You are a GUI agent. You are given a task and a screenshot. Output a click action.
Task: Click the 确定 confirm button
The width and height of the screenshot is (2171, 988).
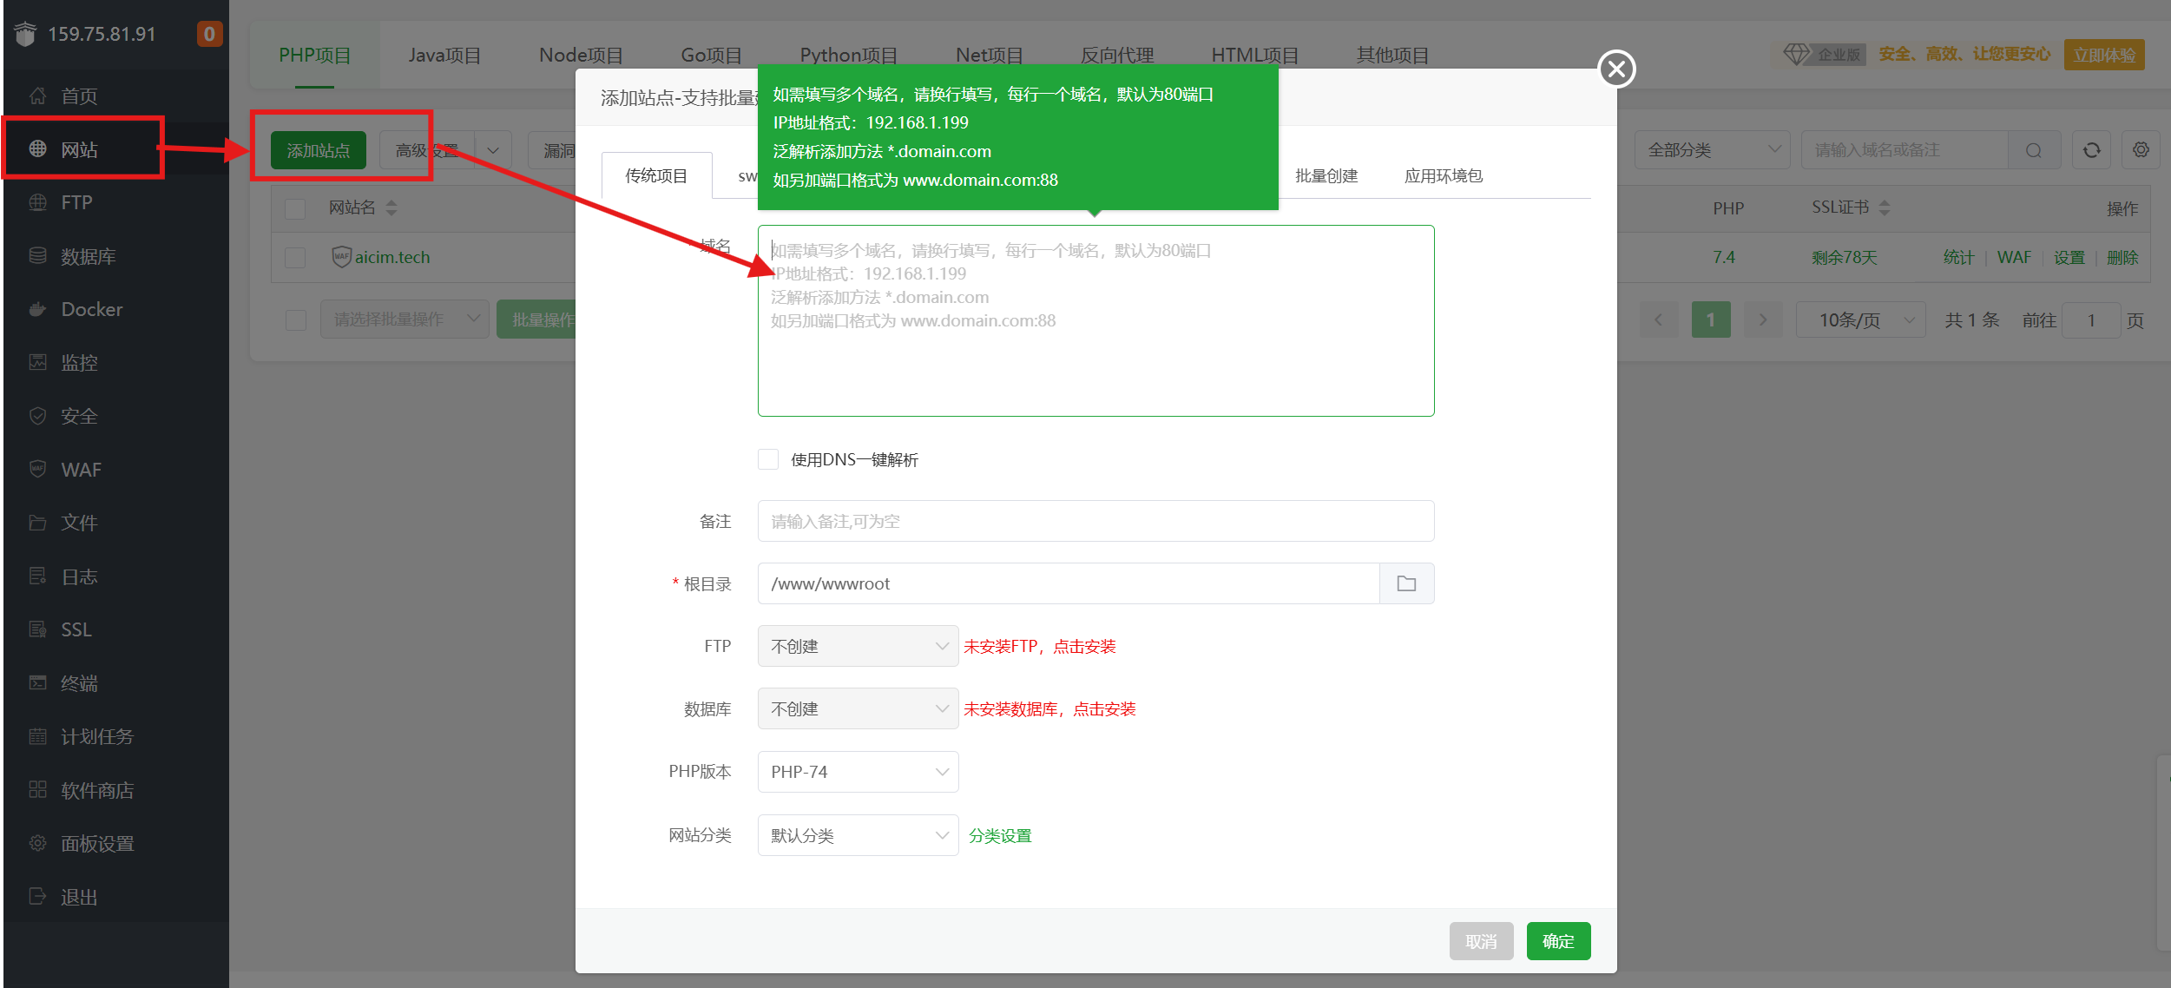(x=1558, y=941)
